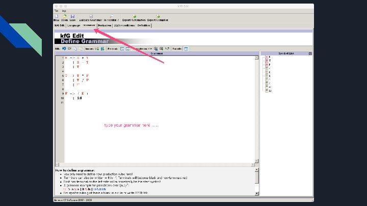Viewport: 367px width, 206px height.
Task: Select symbol id in Symbol List
Action: click(269, 91)
